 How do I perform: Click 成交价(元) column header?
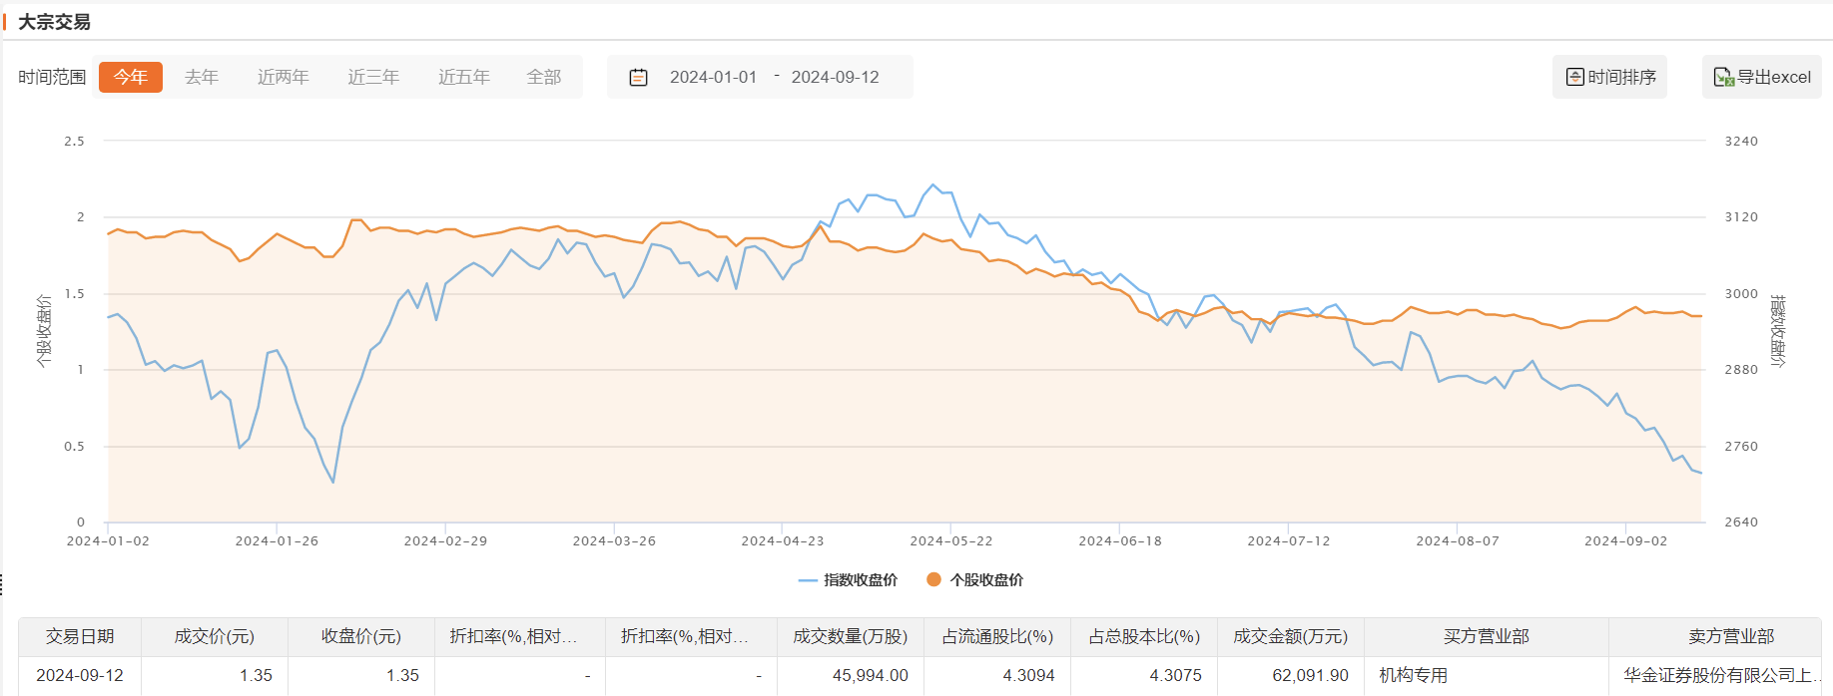pyautogui.click(x=215, y=636)
